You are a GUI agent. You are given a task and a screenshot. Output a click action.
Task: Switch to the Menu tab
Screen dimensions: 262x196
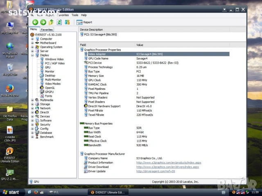point(34,29)
